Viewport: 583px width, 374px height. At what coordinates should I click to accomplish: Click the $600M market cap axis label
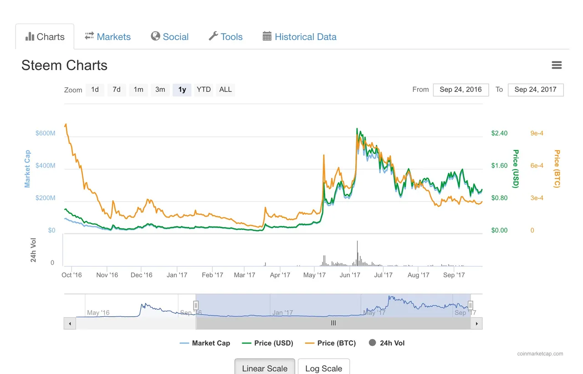tap(46, 133)
